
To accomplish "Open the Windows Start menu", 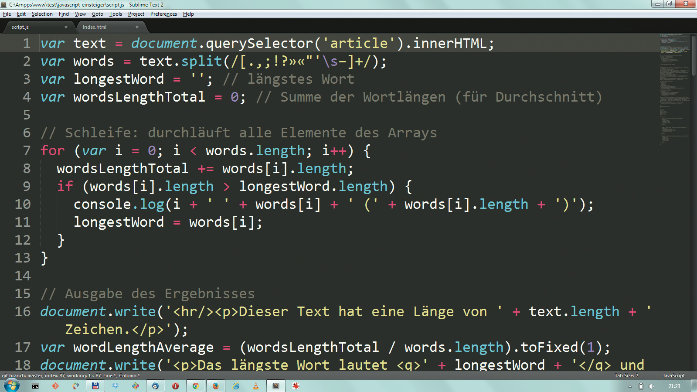I will (x=11, y=386).
